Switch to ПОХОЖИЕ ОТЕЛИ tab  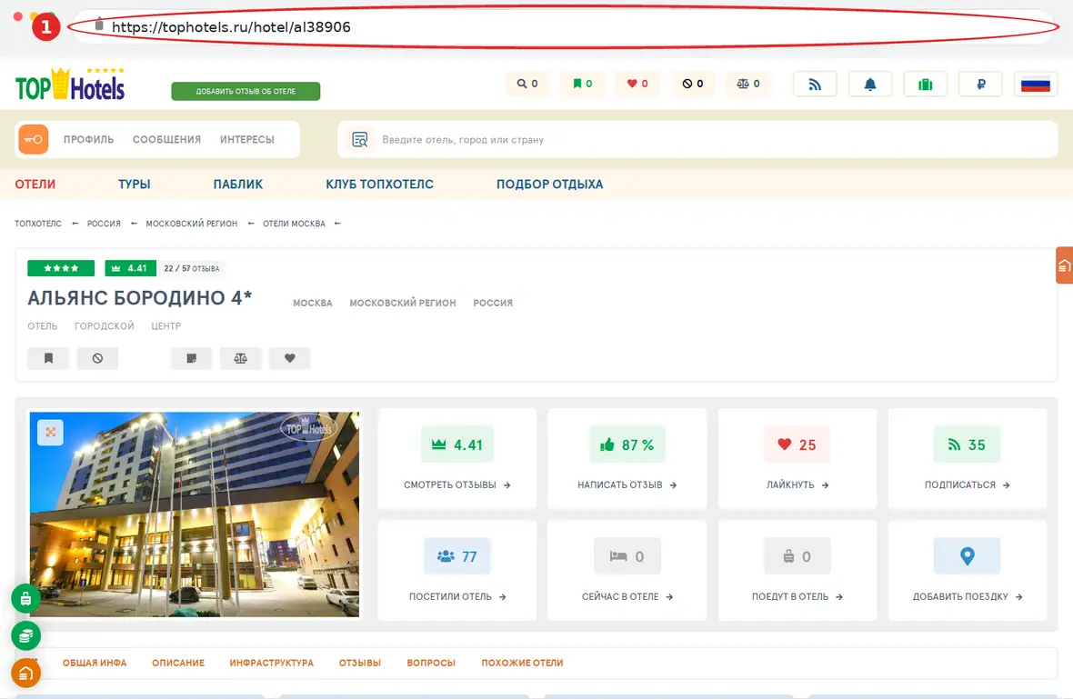tap(522, 663)
